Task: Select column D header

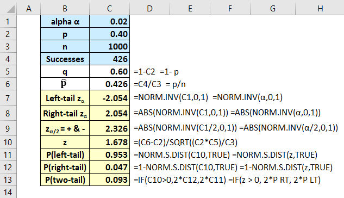Action: tap(149, 8)
